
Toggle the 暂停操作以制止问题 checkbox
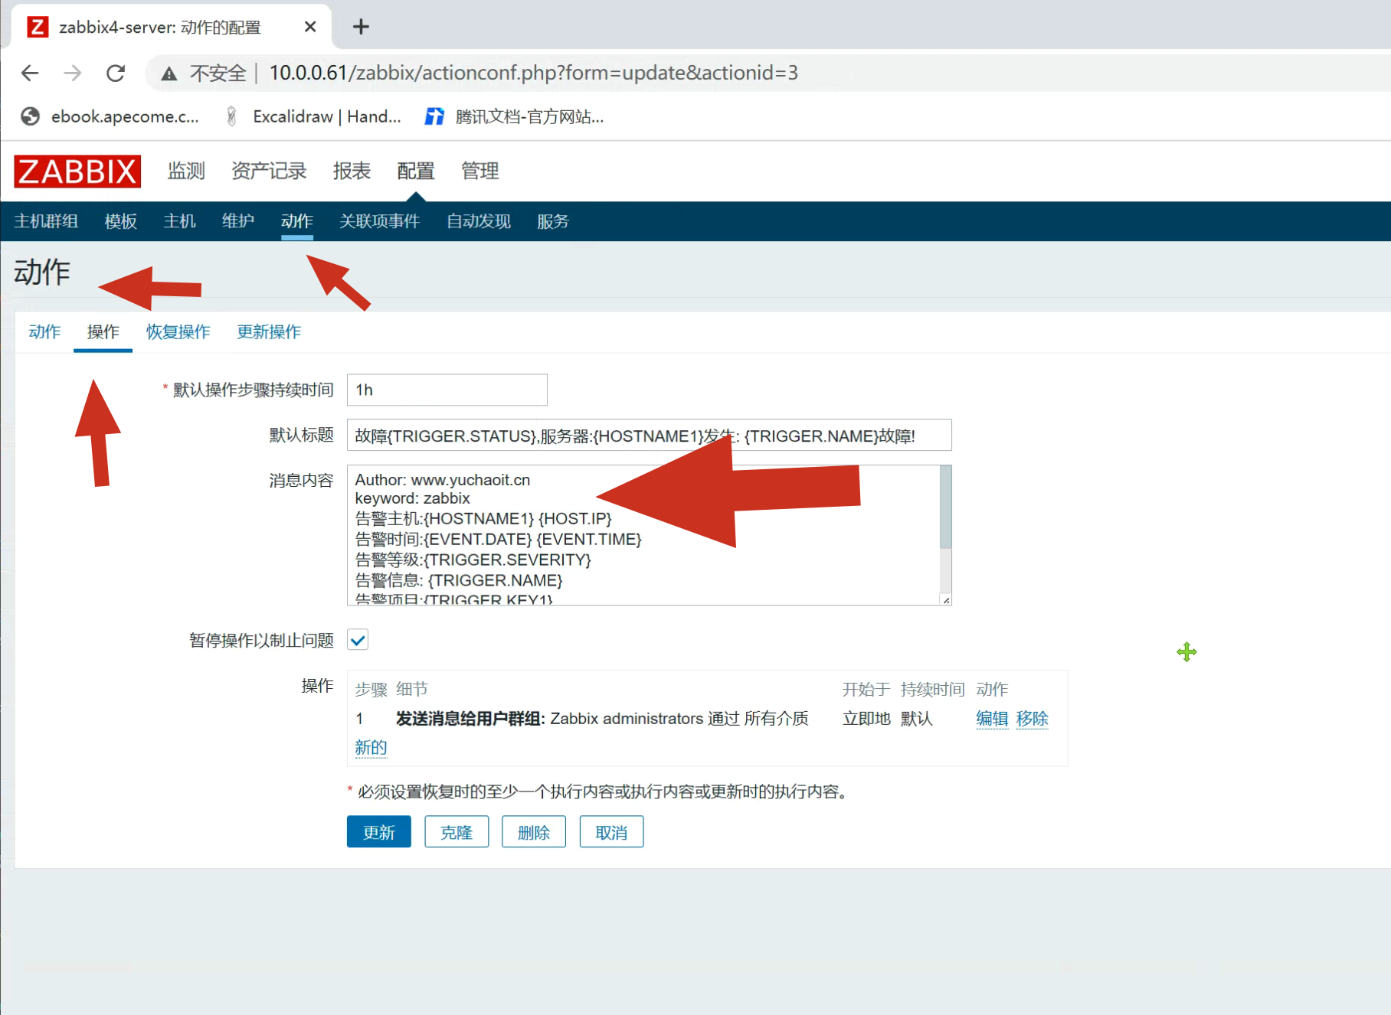358,640
